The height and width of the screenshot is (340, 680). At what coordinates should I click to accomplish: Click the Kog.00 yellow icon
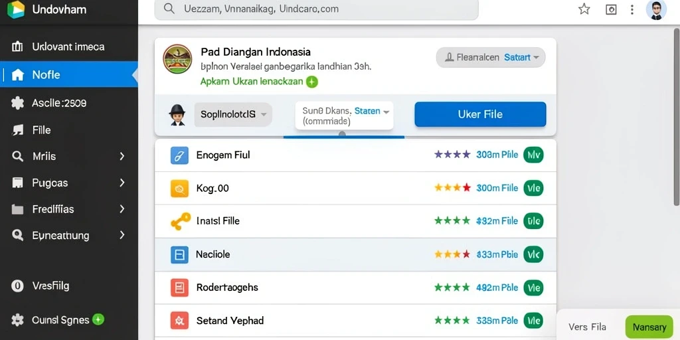179,189
